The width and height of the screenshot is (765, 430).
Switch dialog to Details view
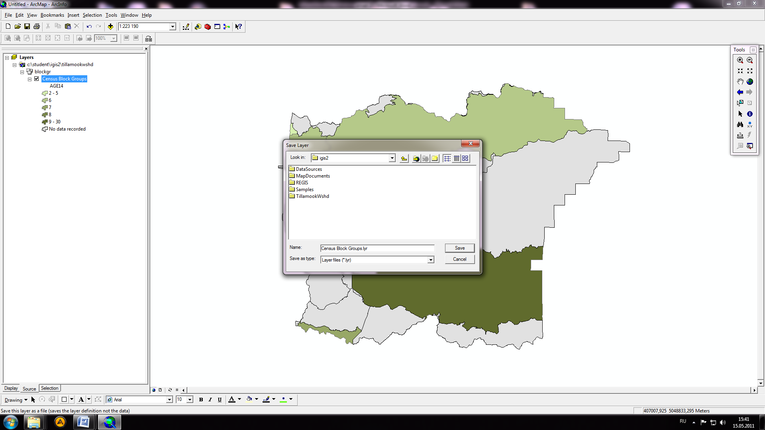[x=457, y=158]
